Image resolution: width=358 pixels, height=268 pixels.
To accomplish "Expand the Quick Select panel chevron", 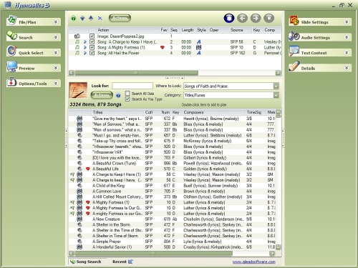I will (56, 52).
